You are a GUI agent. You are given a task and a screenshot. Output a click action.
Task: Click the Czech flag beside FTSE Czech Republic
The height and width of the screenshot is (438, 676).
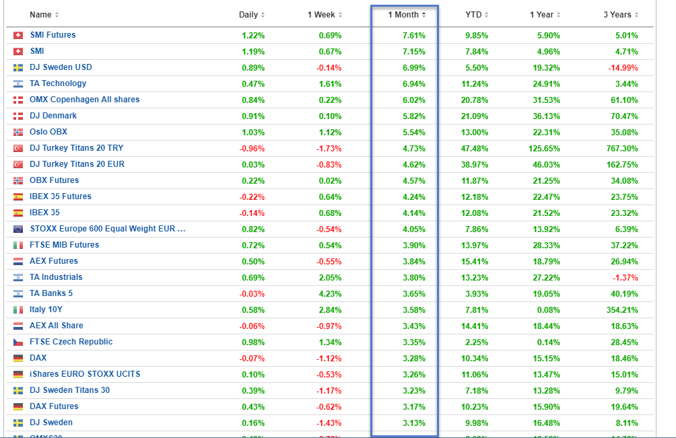click(18, 342)
